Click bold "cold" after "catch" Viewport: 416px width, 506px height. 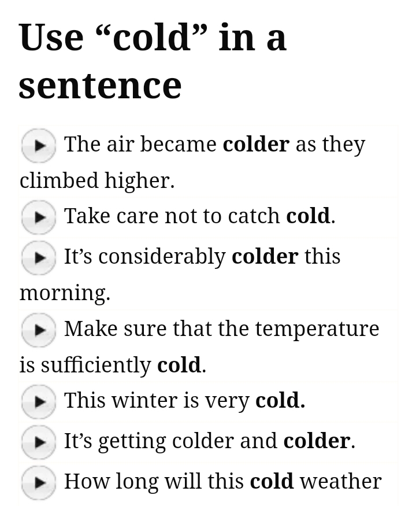308,216
